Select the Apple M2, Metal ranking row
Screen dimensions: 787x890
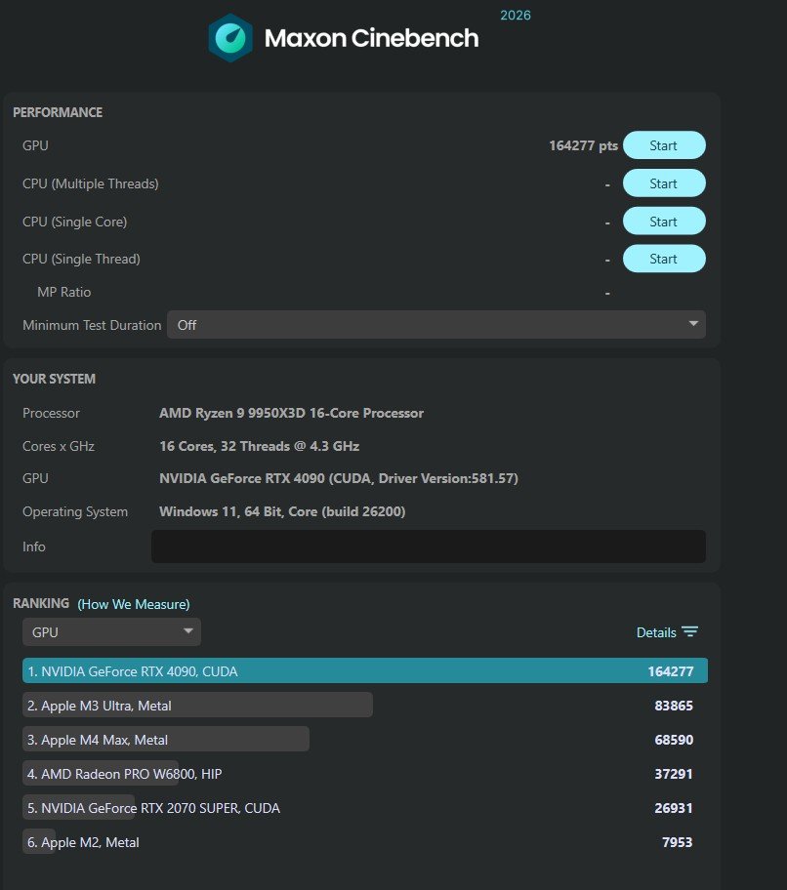click(365, 842)
